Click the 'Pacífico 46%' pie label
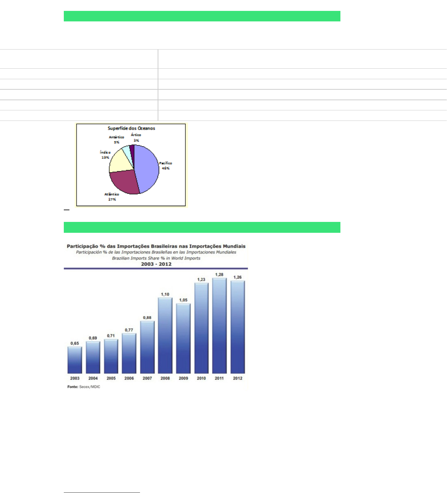Screen dimensions: 447x493 166,166
